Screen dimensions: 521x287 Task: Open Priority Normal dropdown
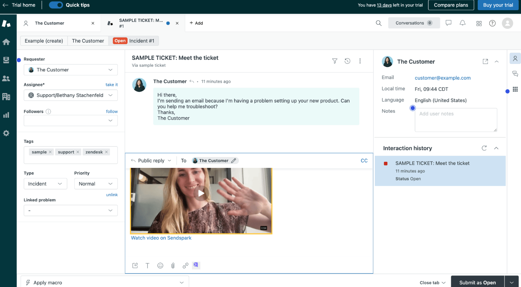[x=96, y=184]
